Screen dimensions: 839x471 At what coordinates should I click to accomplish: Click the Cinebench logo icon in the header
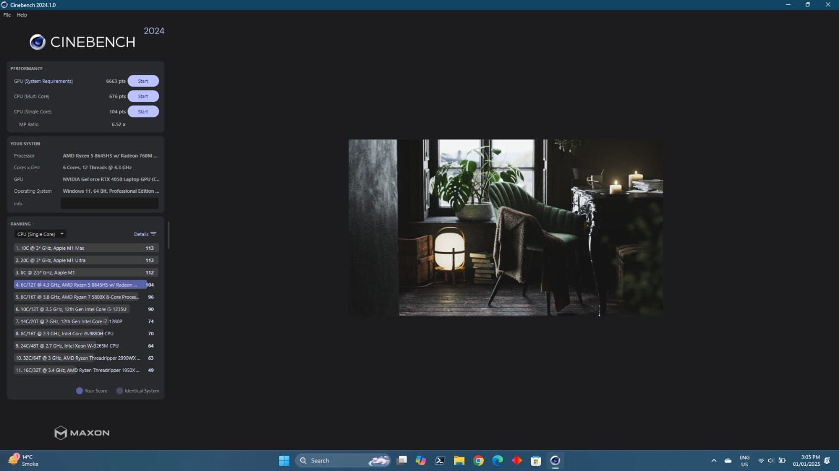[37, 42]
